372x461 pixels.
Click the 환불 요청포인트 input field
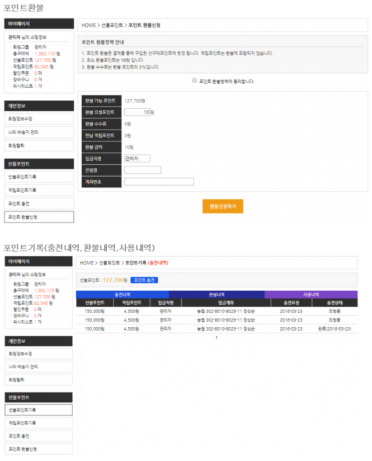pos(137,112)
